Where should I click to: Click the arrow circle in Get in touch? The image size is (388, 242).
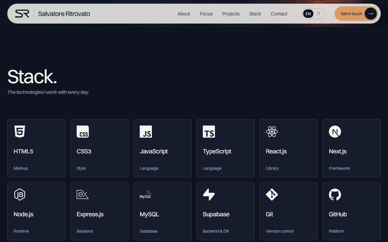pos(371,14)
